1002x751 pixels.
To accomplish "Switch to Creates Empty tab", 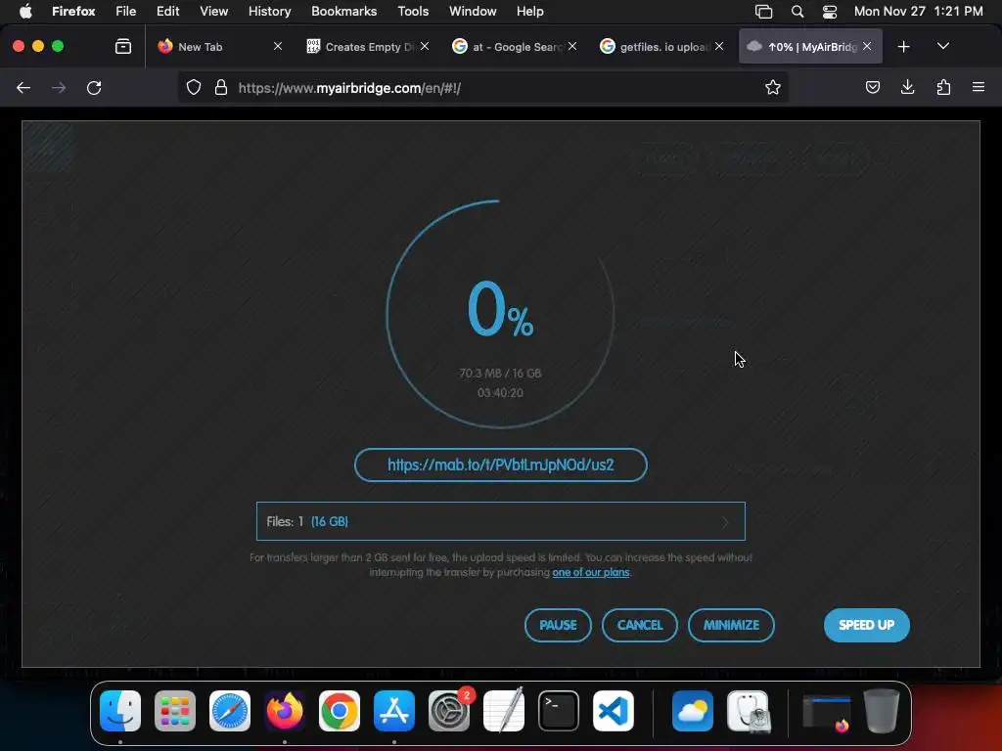I will [x=366, y=47].
